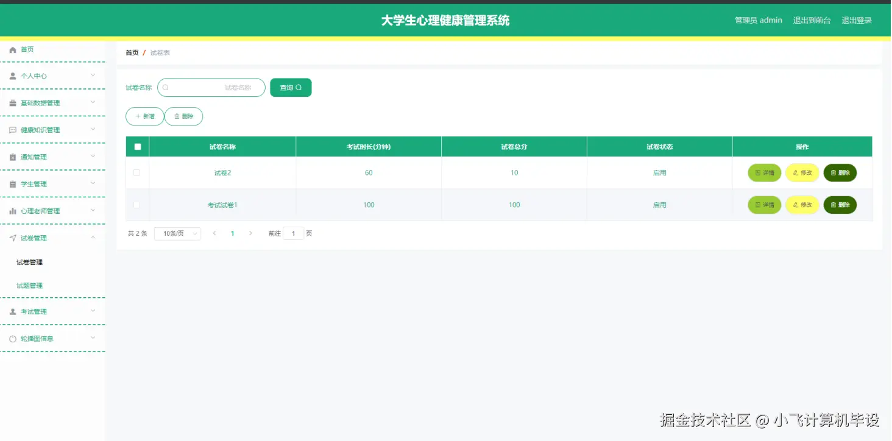Expand the 个人中心 chevron
Viewport: 892px width, 441px height.
click(93, 76)
